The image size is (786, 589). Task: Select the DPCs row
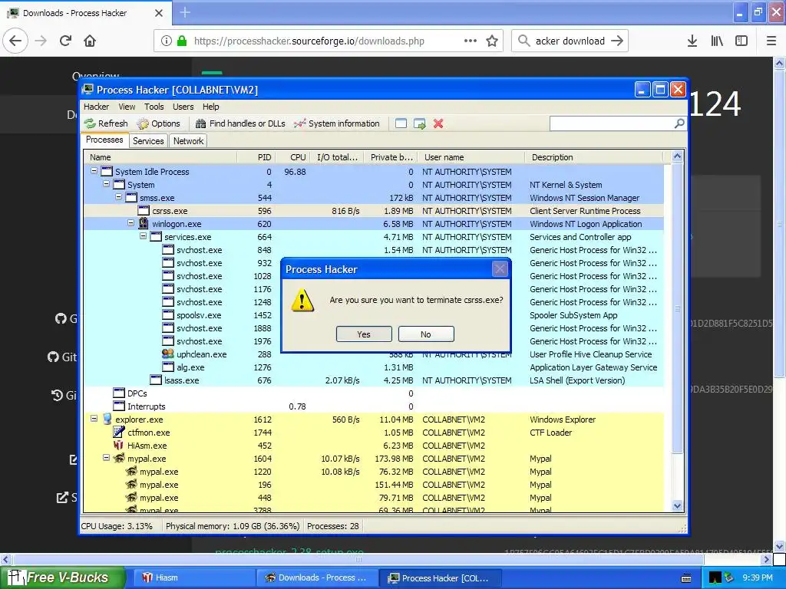tap(374, 393)
